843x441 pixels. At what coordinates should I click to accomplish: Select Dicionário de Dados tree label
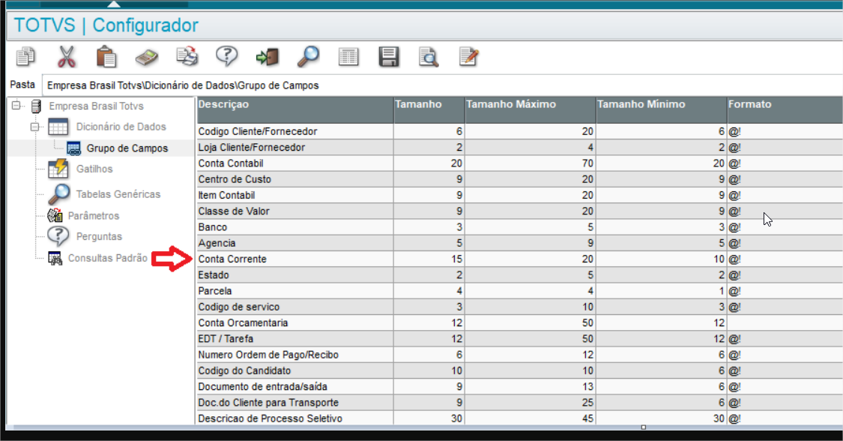pos(121,127)
